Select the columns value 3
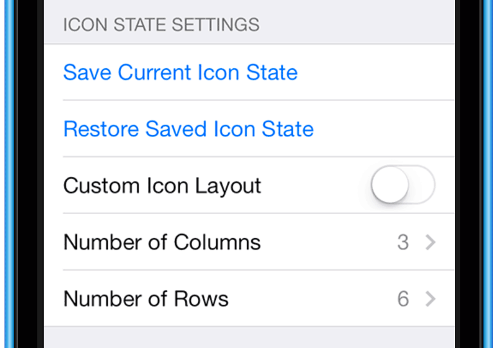Viewport: 493px width, 348px height. 403,242
